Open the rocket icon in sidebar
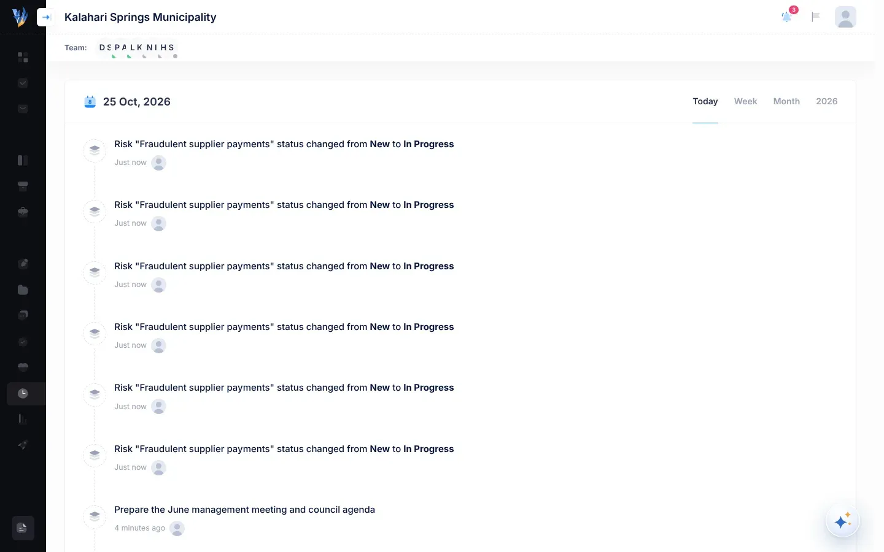 point(23,445)
